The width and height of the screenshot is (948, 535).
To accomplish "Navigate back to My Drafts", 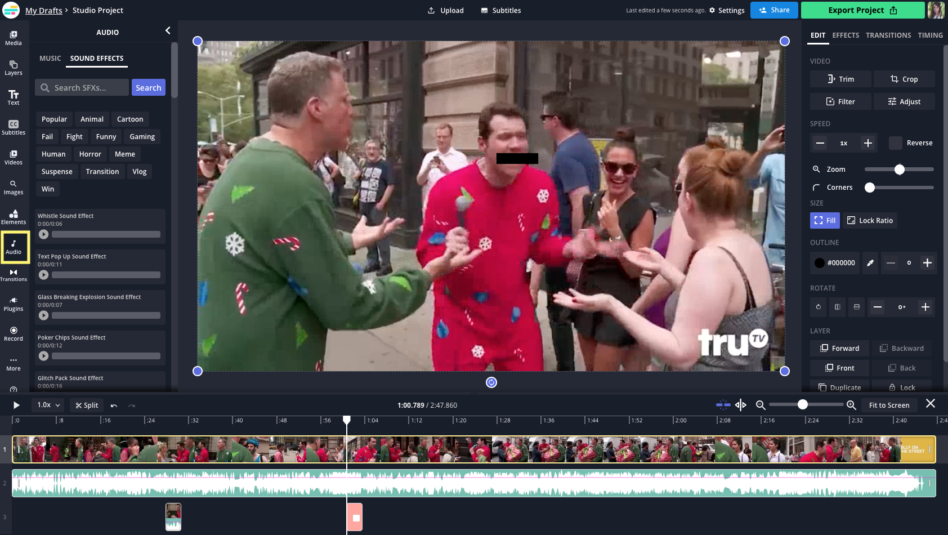I will coord(44,10).
